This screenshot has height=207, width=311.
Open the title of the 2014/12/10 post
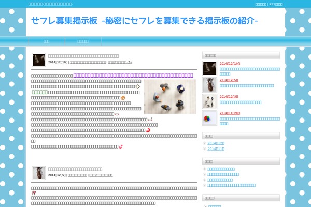click(x=83, y=56)
